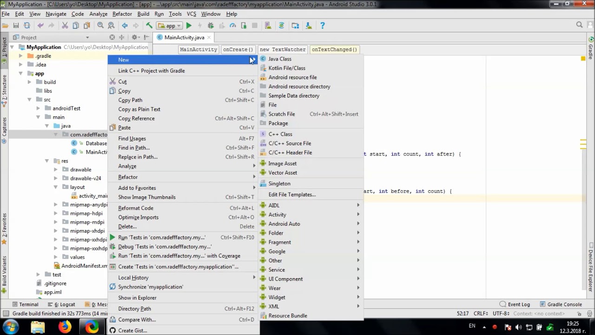
Task: Select Reformat Code in context menu
Action: pyautogui.click(x=183, y=208)
